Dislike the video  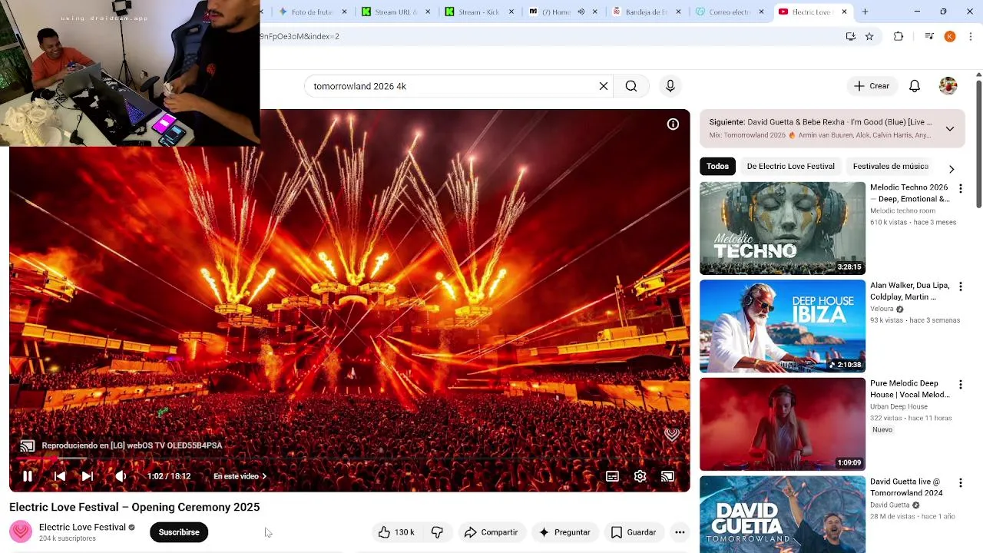click(437, 532)
